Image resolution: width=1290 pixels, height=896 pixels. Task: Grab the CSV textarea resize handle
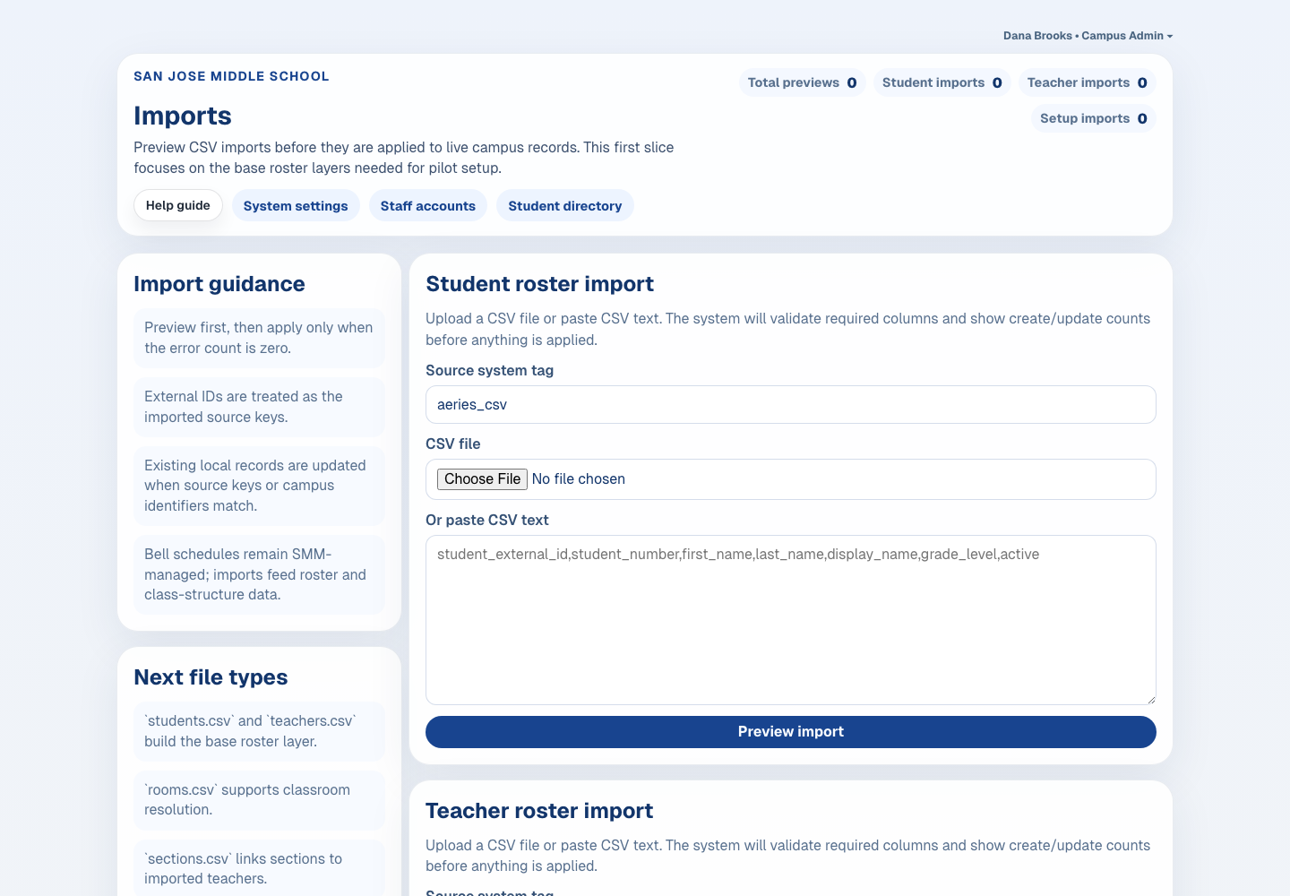1150,699
